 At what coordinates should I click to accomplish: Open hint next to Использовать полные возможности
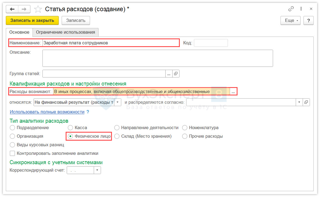[x=88, y=112]
